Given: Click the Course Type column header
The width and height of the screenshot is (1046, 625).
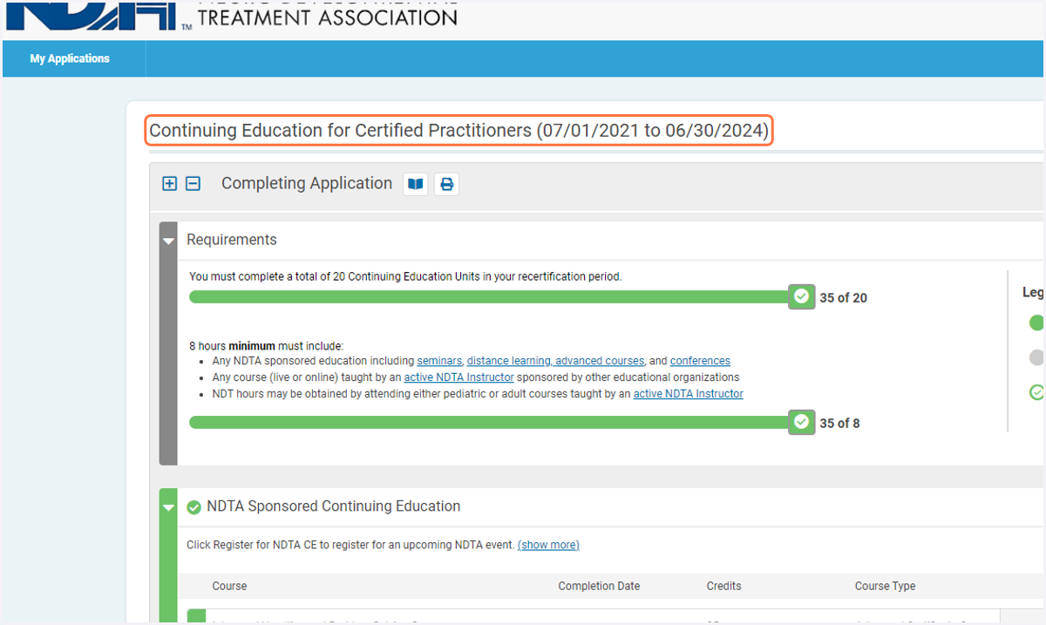Looking at the screenshot, I should 885,586.
